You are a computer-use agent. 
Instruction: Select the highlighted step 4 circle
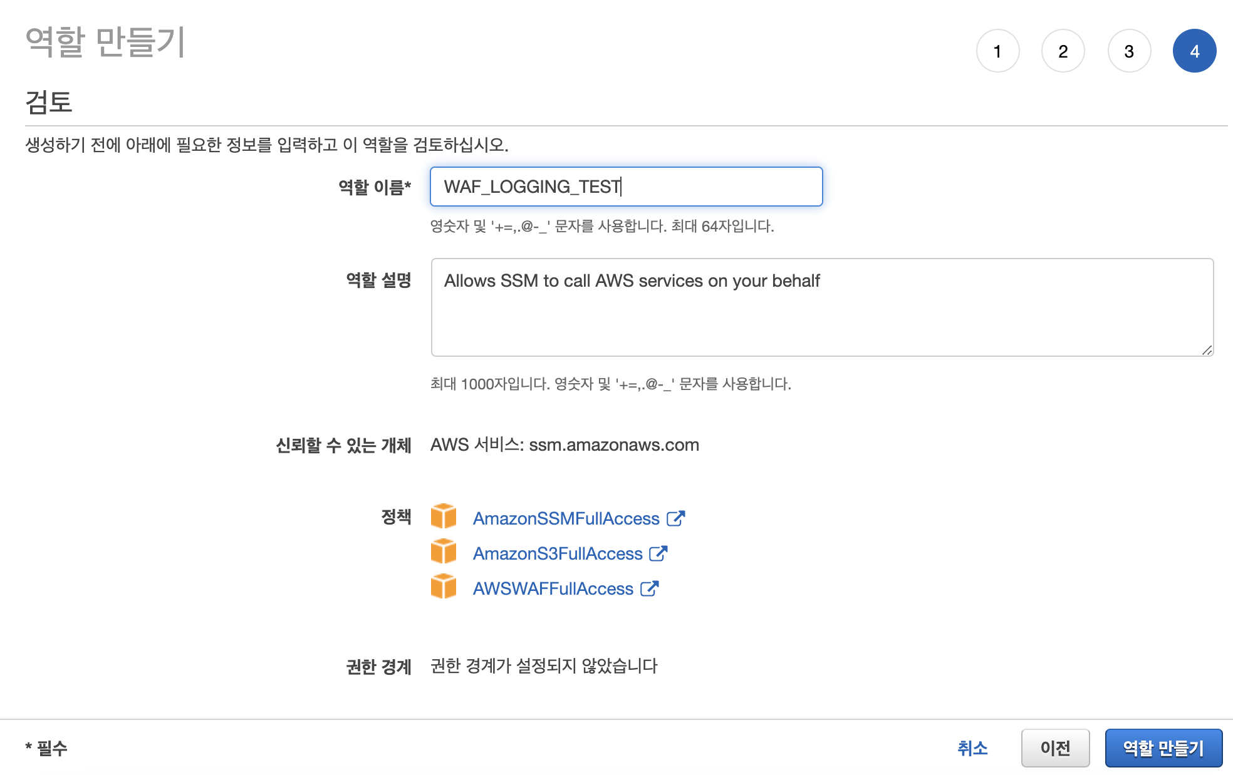[1194, 51]
